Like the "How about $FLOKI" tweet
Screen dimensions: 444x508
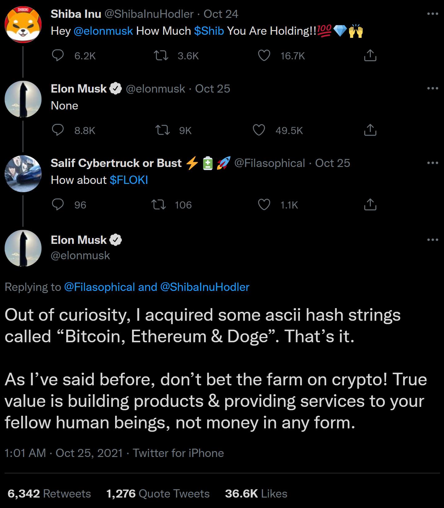click(x=264, y=205)
